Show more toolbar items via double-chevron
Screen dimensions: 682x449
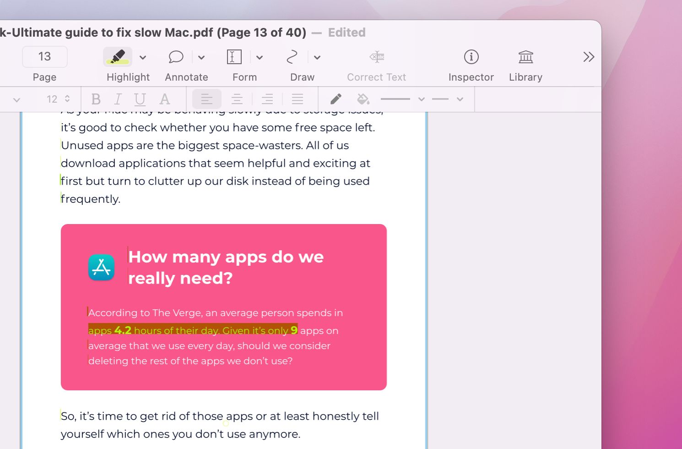589,57
